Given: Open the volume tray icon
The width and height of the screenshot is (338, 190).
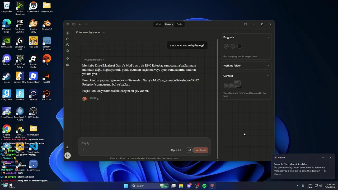Looking at the screenshot, I should pos(321,186).
